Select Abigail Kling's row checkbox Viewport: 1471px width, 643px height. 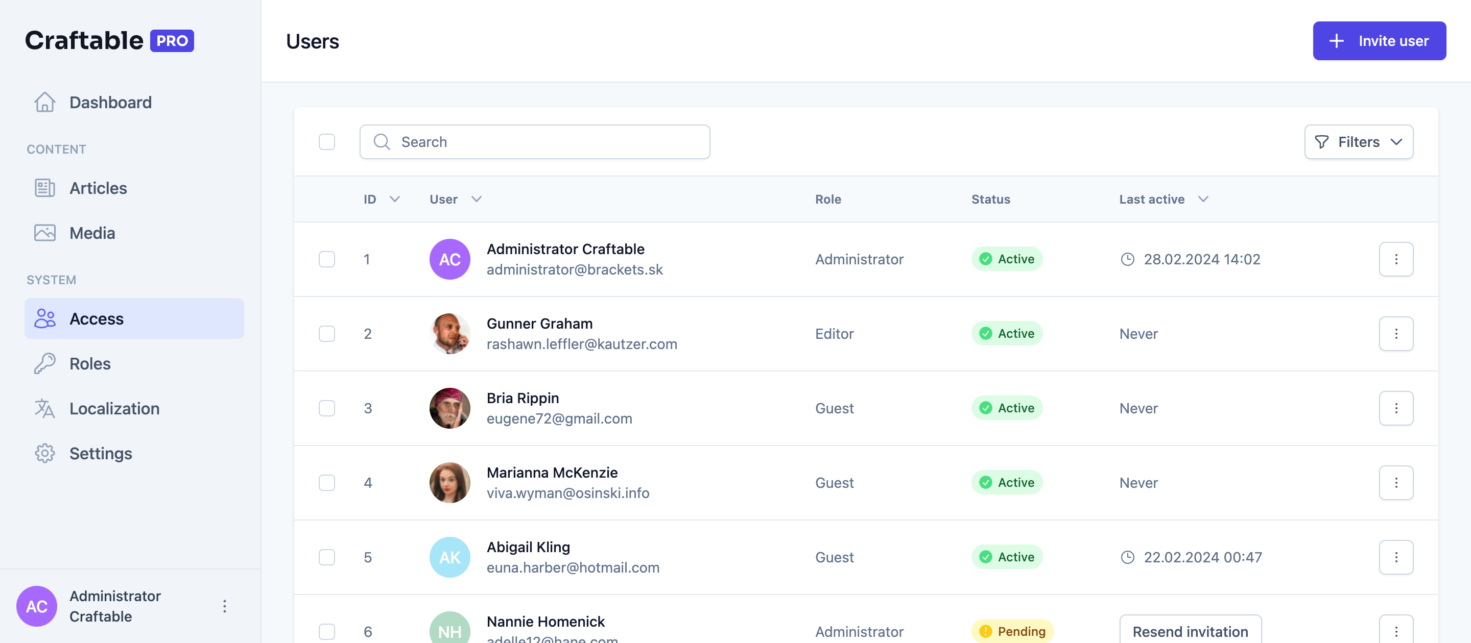(x=327, y=557)
